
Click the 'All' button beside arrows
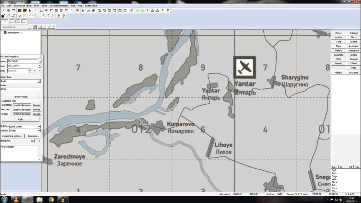click(18, 21)
